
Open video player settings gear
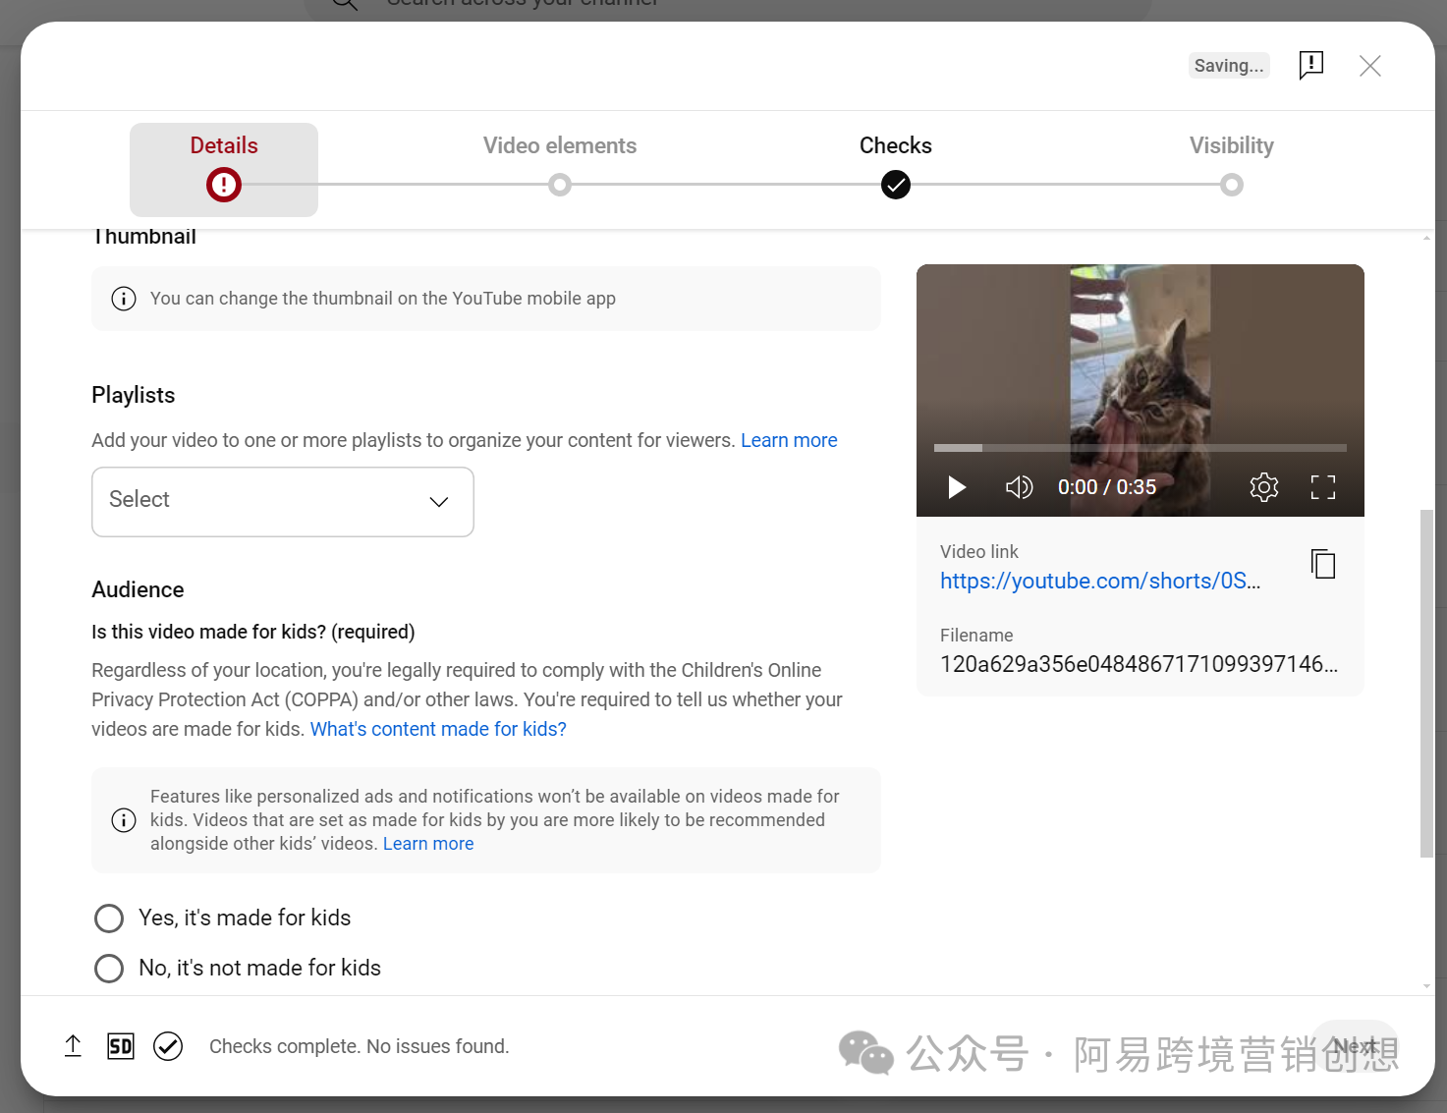1263,487
